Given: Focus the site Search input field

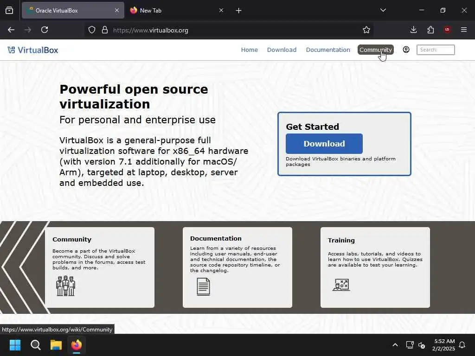Looking at the screenshot, I should tap(436, 50).
